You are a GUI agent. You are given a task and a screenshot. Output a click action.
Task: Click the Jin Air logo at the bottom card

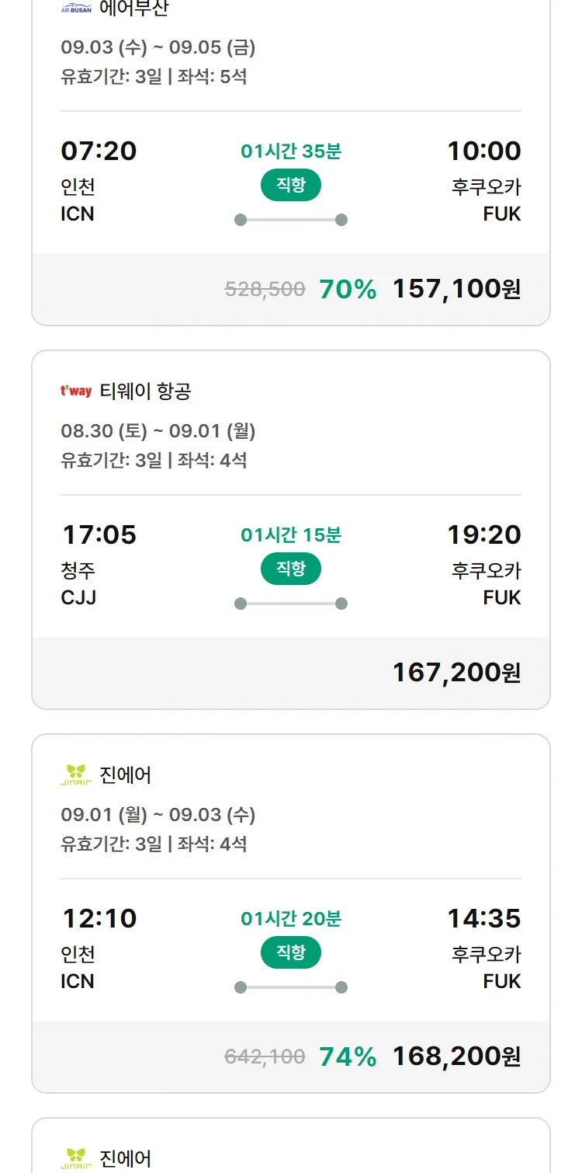(76, 1158)
